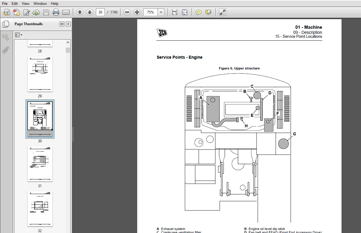Viewport: 361px width, 233px height.
Task: Click the '09 - Description' header text
Action: tap(308, 32)
